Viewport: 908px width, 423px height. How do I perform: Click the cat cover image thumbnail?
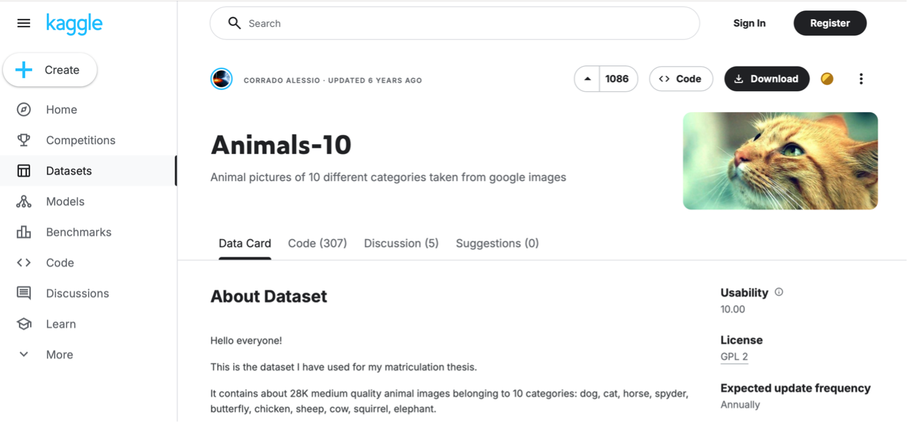(780, 161)
